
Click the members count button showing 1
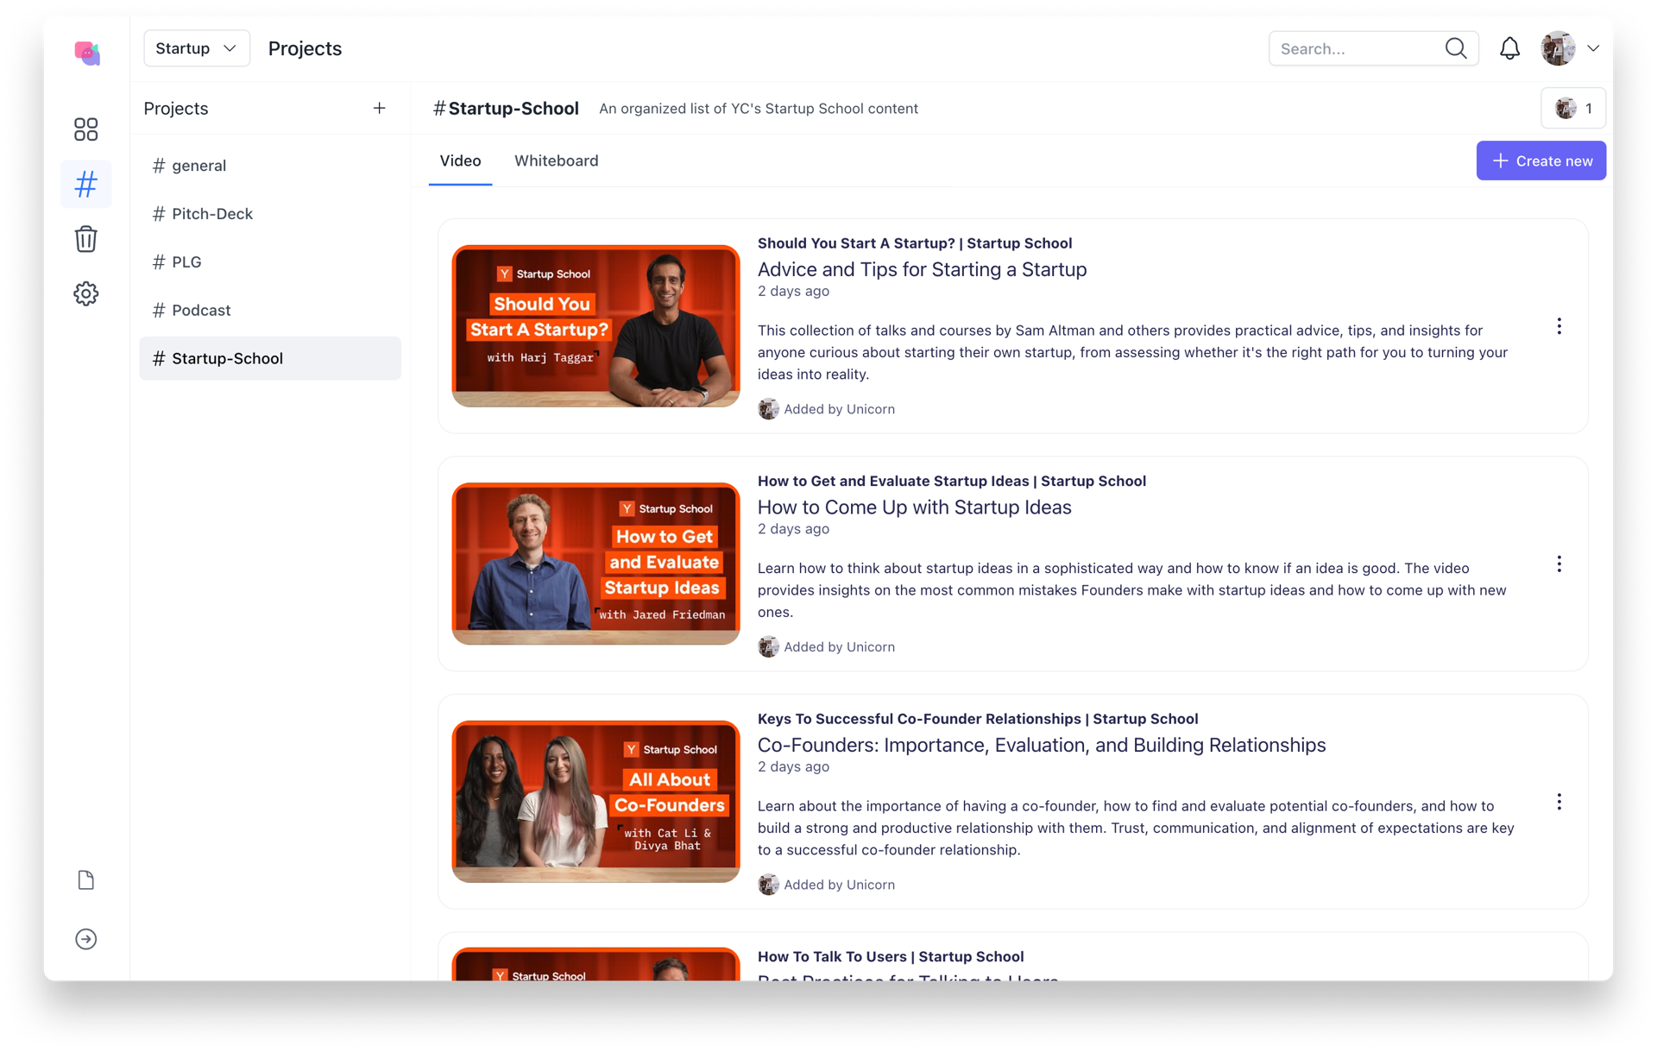pos(1573,108)
